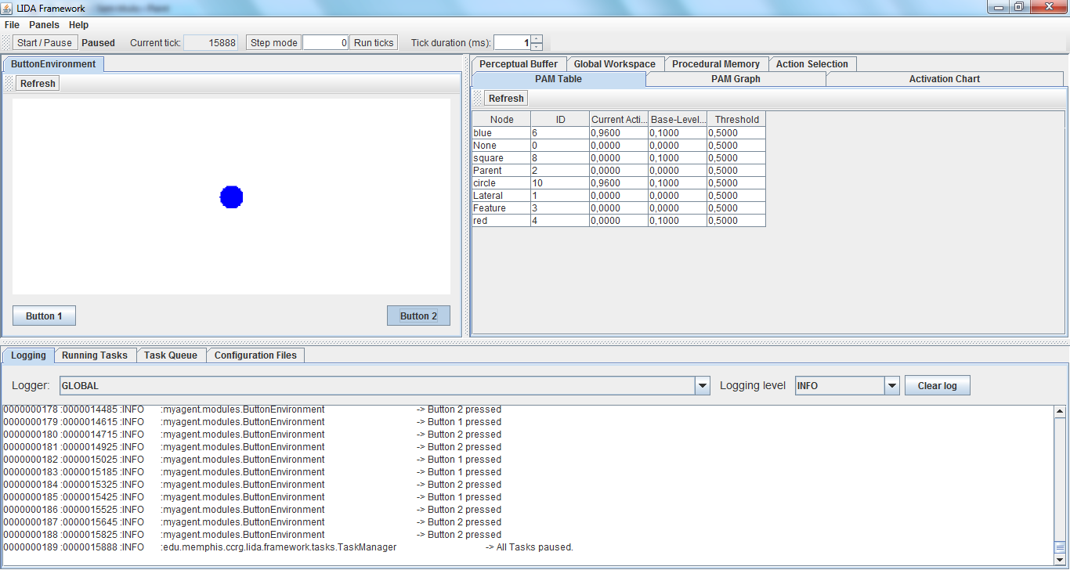Click the Step mode ticks input field

click(x=325, y=43)
